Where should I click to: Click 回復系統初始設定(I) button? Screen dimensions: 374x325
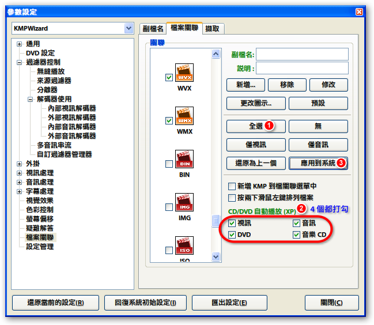point(145,303)
